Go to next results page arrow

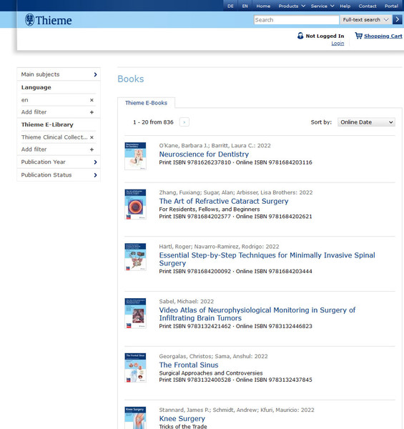(x=184, y=122)
